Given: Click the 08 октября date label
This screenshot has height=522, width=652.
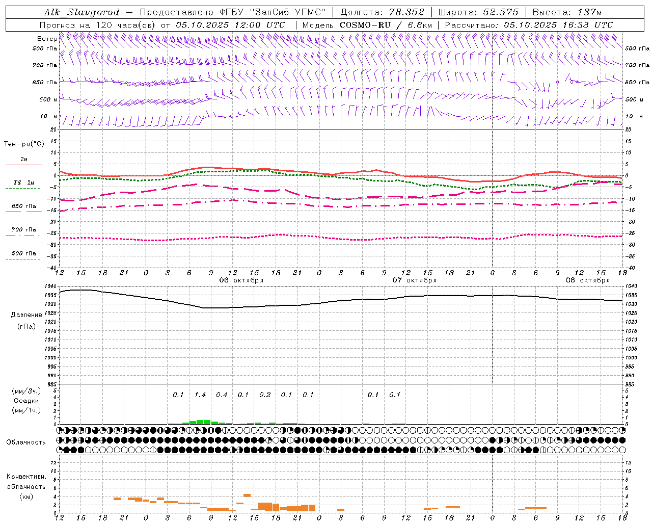Looking at the screenshot, I should click(x=588, y=280).
